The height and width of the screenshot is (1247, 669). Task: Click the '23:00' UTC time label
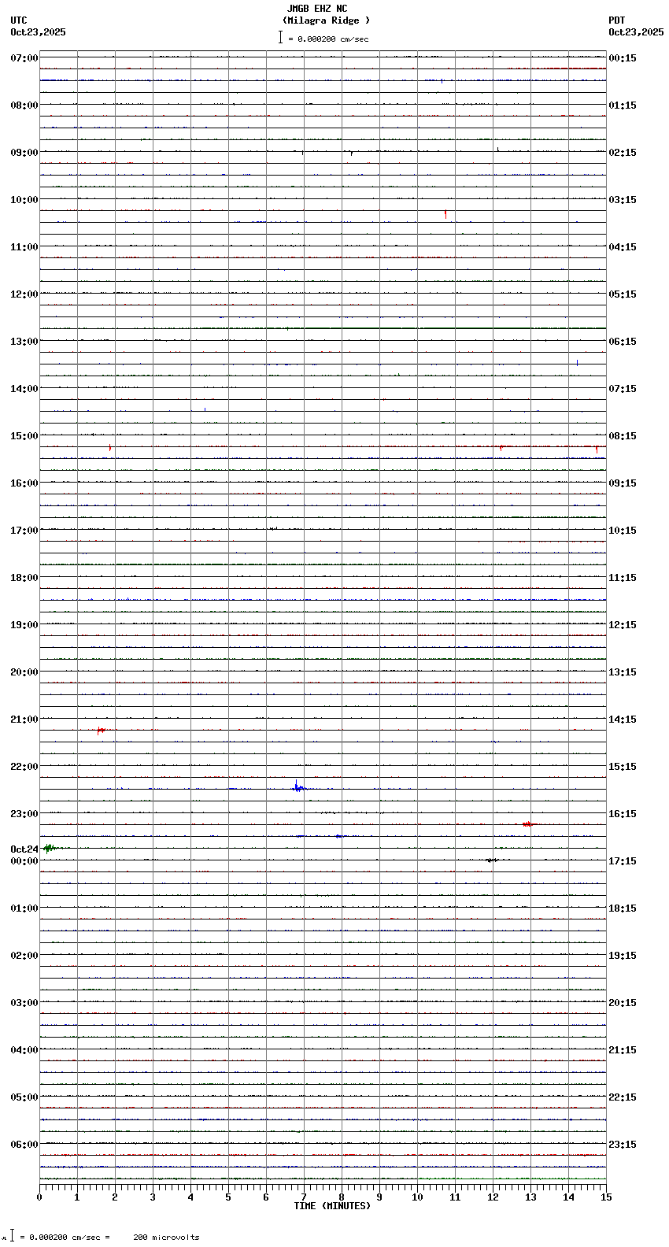[x=24, y=814]
